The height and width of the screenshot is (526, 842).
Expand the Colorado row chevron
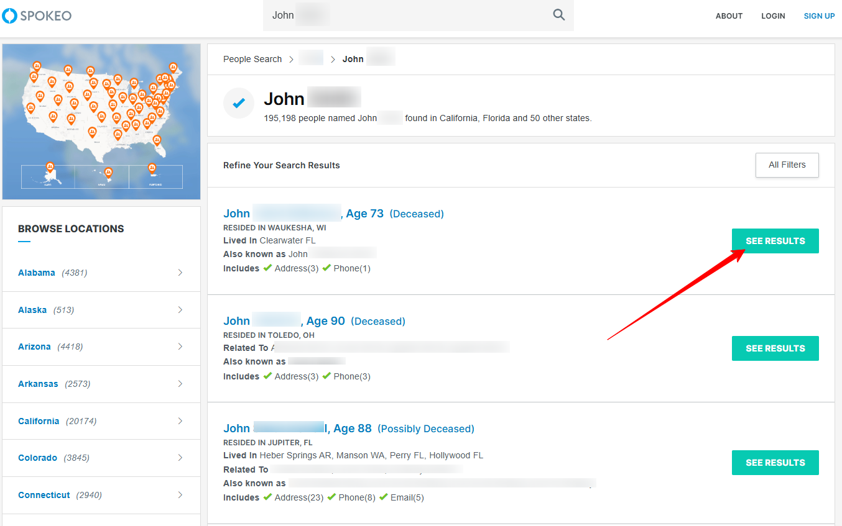point(180,458)
